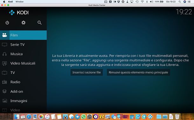This screenshot has height=120, width=194.
Task: Open Safari in the Dock
Action: click(29, 117)
